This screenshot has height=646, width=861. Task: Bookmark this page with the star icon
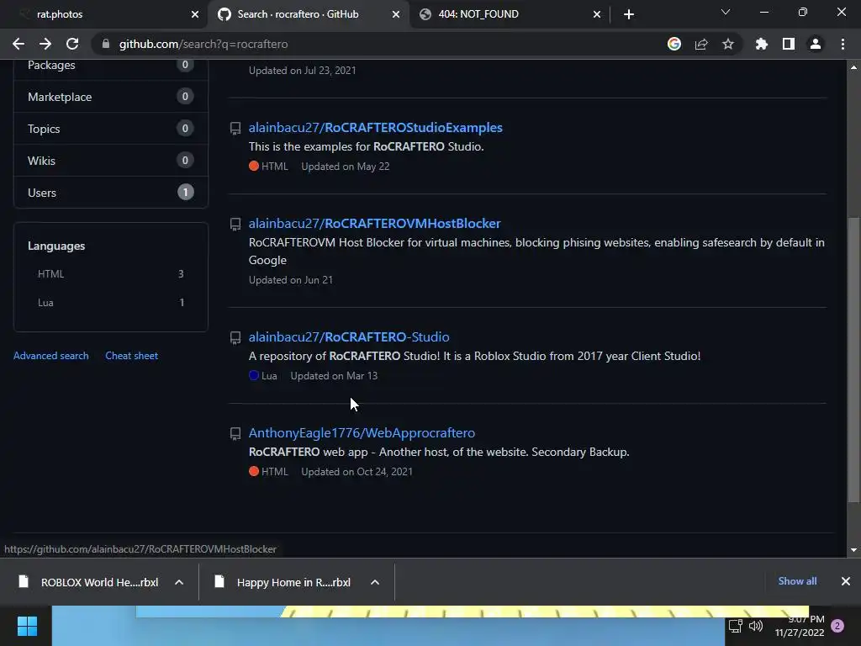[728, 44]
